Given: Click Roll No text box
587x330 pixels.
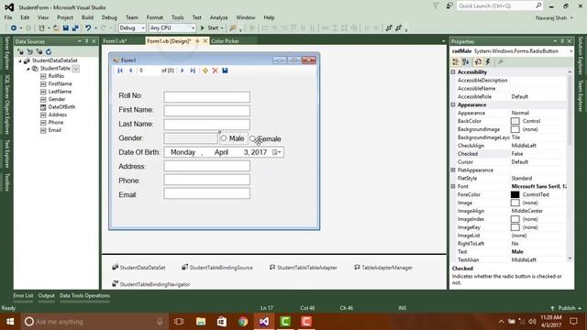Looking at the screenshot, I should 206,96.
